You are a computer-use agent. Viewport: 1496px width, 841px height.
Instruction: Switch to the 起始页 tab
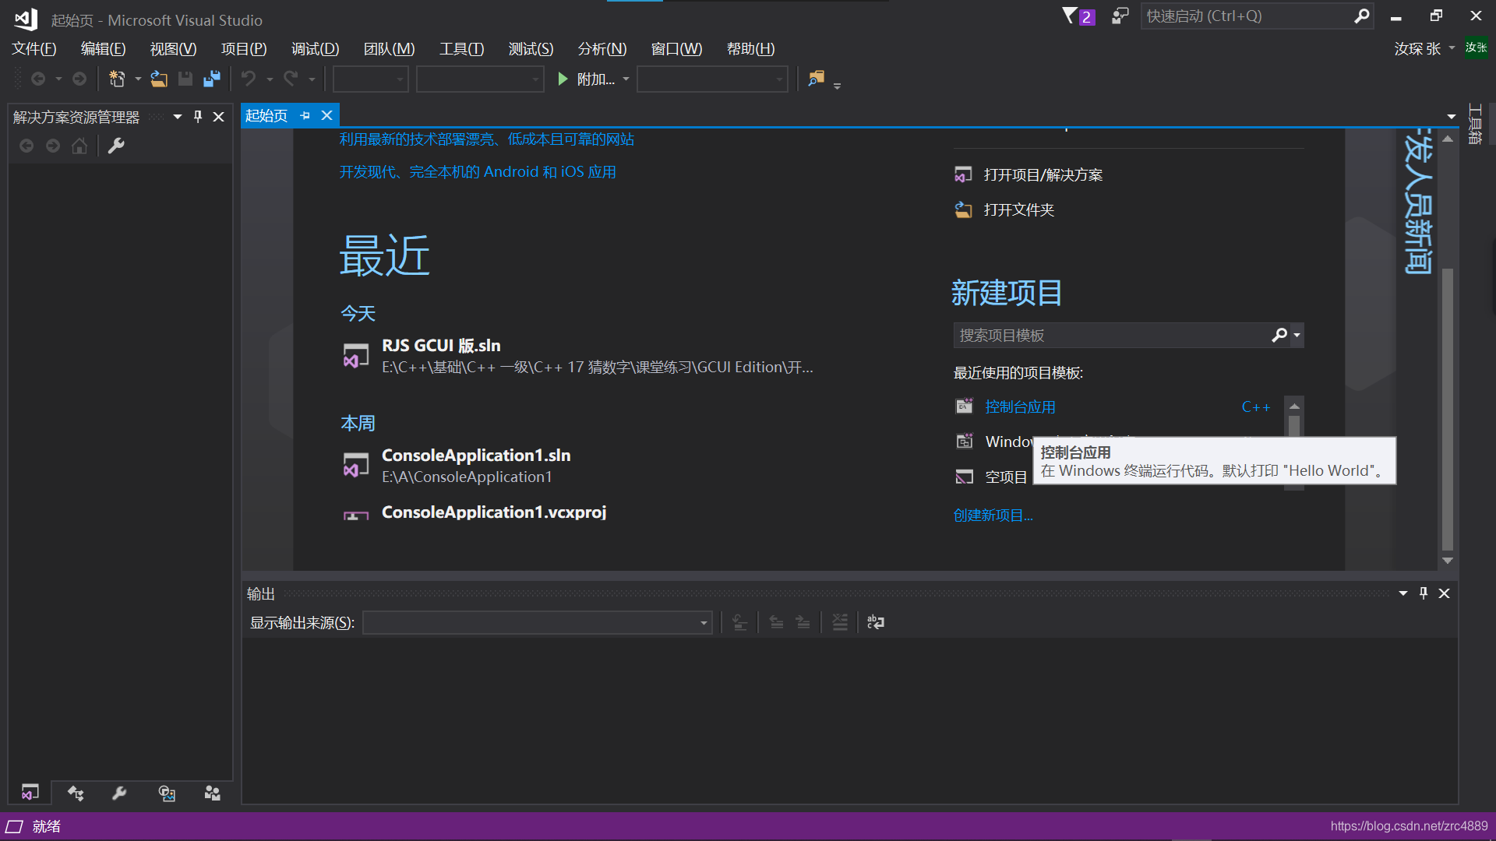(266, 115)
